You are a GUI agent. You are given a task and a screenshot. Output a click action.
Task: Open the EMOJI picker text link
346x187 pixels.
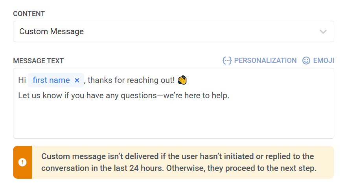click(324, 60)
